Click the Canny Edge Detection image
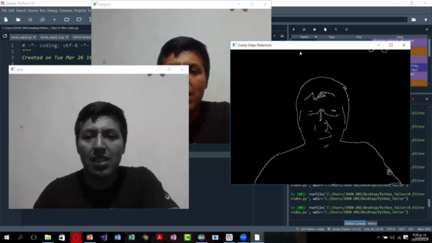The width and height of the screenshot is (432, 243). (320, 117)
